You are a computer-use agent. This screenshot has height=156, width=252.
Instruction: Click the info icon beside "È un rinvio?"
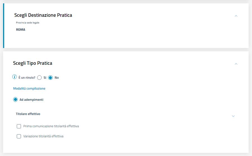(15, 77)
